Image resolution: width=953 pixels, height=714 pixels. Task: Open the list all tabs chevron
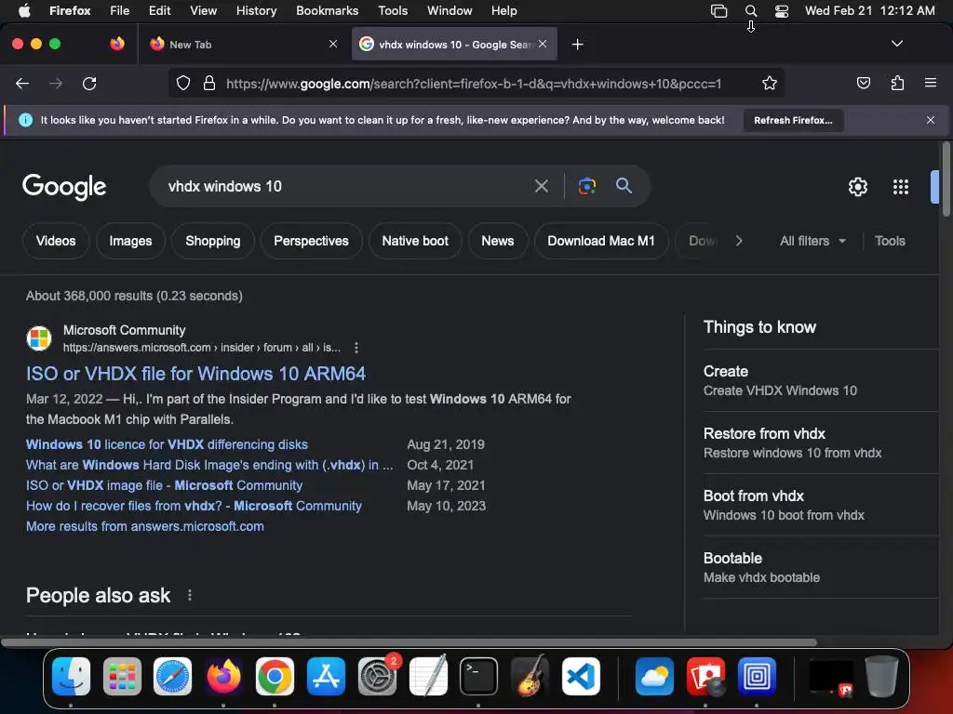click(x=896, y=44)
